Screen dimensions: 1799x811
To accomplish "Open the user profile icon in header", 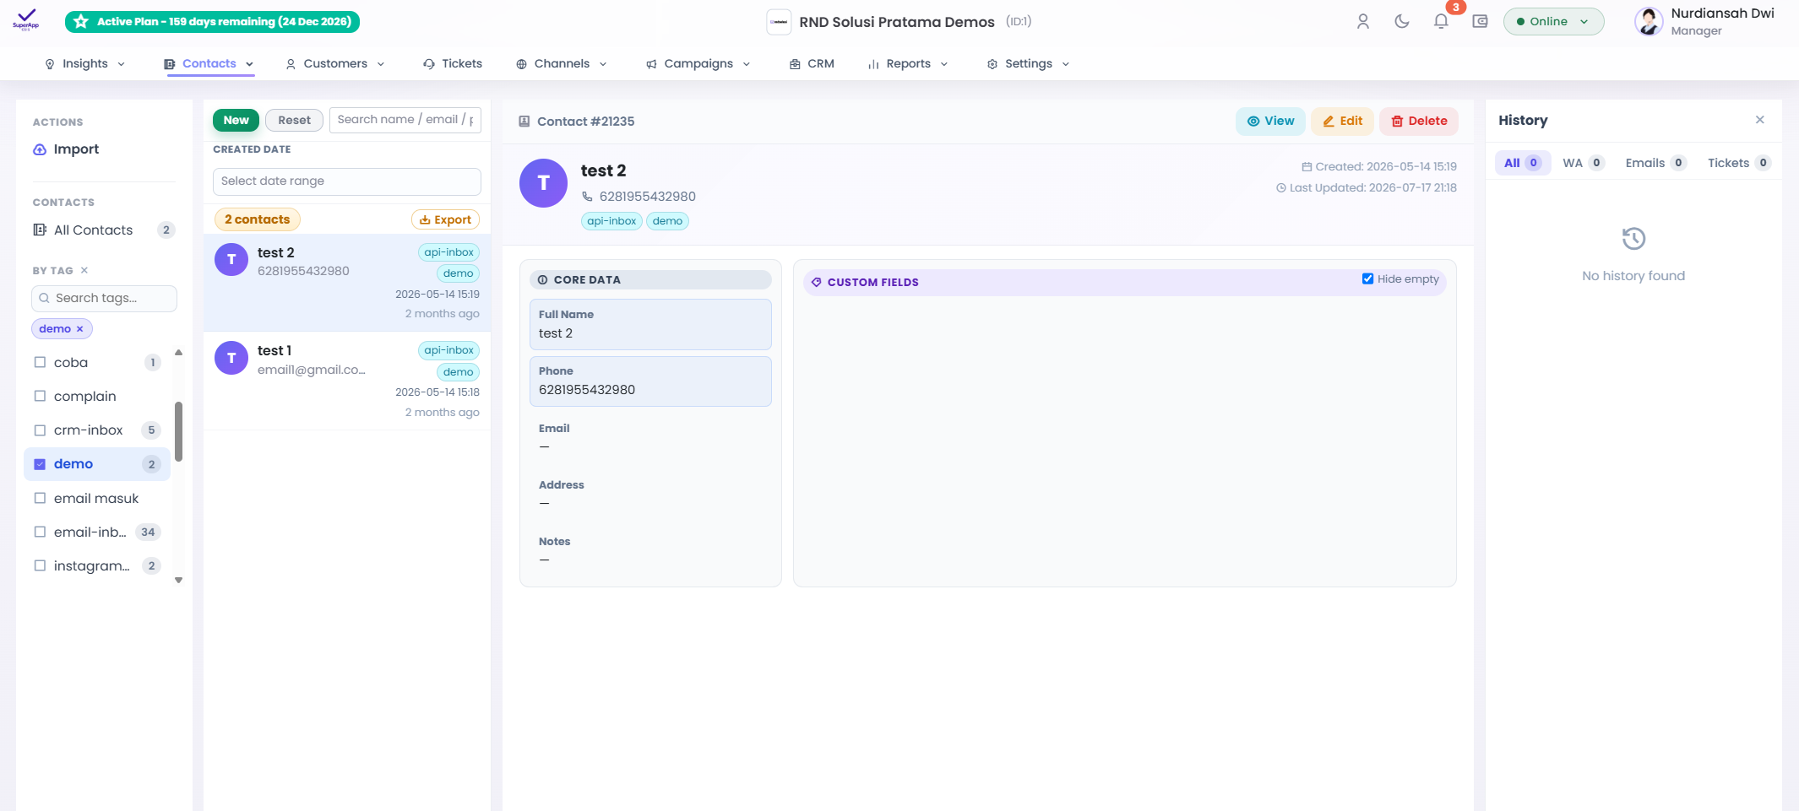I will 1363,22.
